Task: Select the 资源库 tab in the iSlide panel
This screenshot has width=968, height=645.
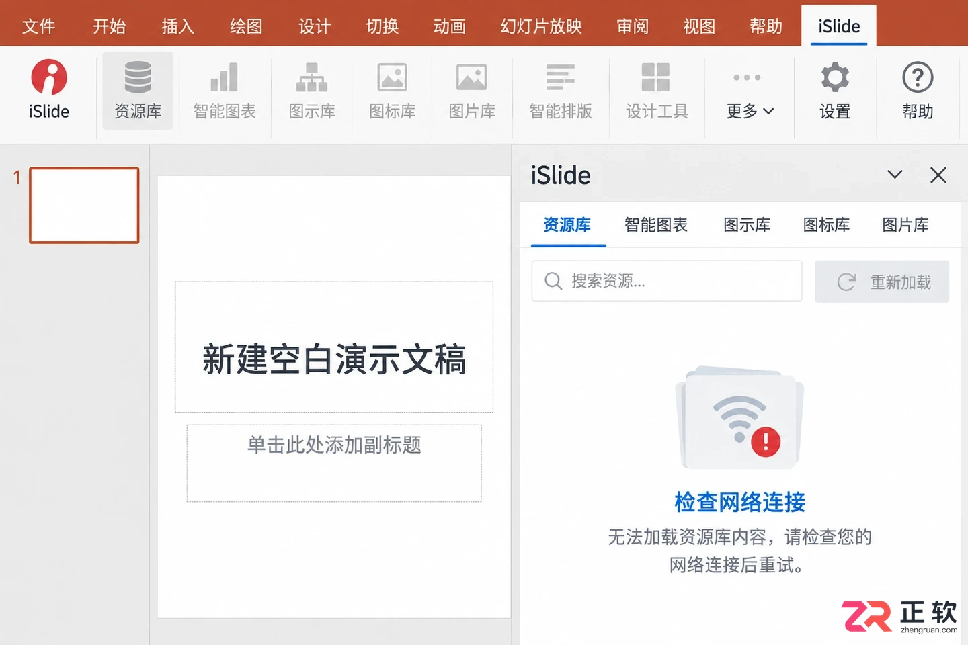Action: coord(567,225)
